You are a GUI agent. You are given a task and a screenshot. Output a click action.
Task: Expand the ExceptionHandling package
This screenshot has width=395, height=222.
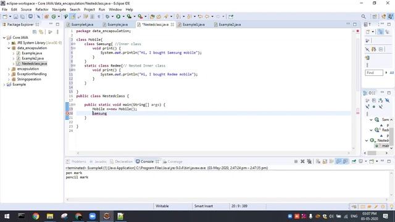coord(9,74)
